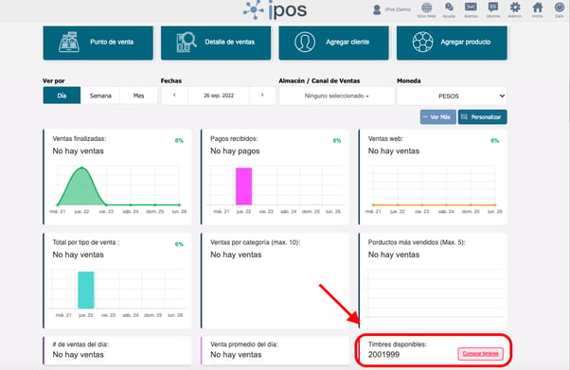Click the 26 sep. 2022 date field
Viewport: 570px width, 370px height.
(219, 96)
